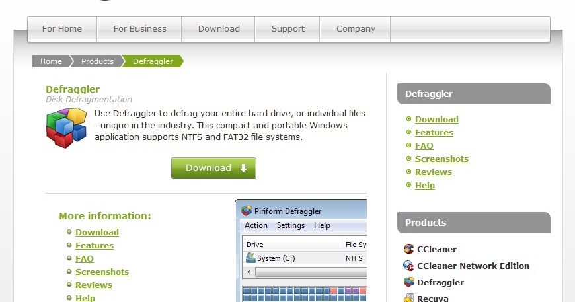Open Screenshots link under More information
Image resolution: width=575 pixels, height=302 pixels.
pos(102,272)
